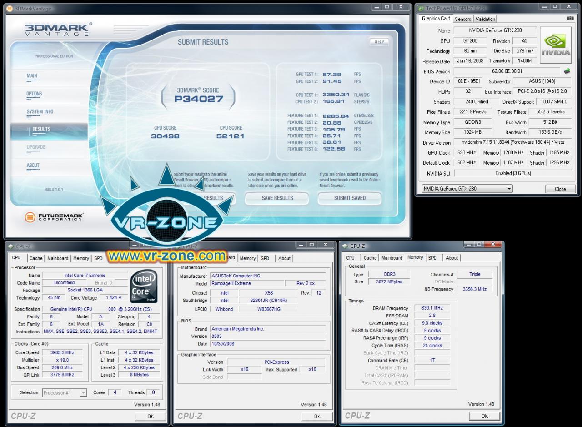Switch to the Validation tab in GPU-Z
The width and height of the screenshot is (582, 427).
(485, 19)
